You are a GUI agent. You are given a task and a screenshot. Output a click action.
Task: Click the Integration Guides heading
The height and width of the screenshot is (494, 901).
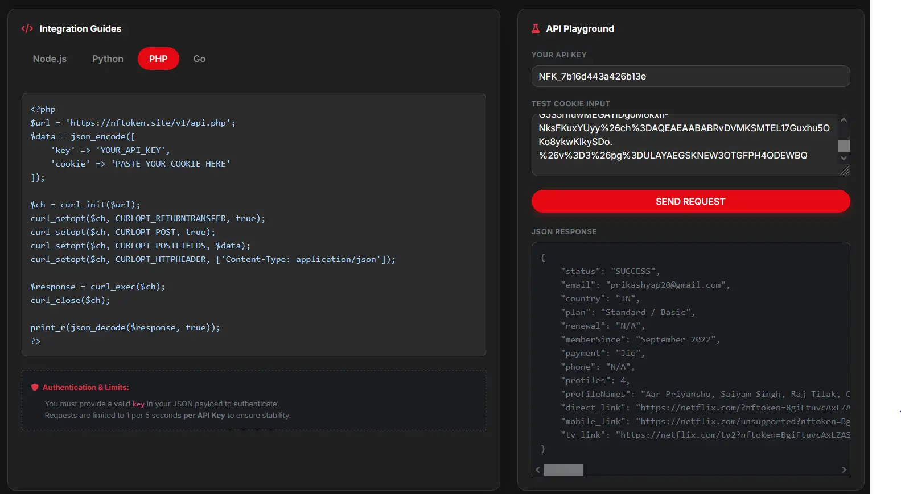click(80, 28)
